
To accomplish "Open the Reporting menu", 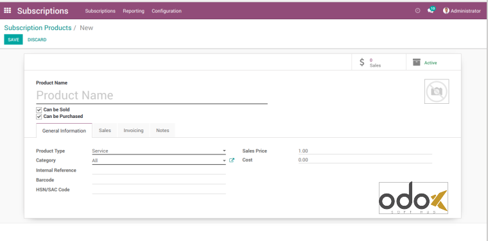I will (134, 11).
